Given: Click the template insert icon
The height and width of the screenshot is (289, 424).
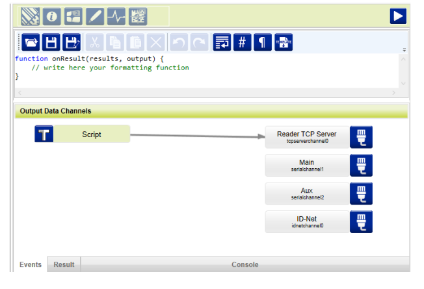Looking at the screenshot, I should pos(284,43).
